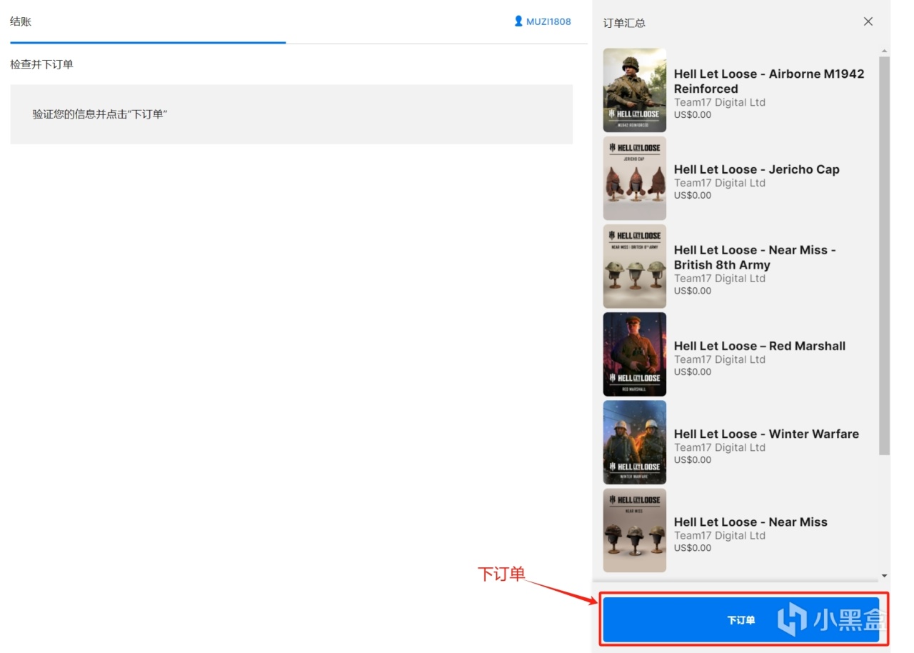Click the US$0.00 price under Winter Warfare
Viewport: 914px width, 653px height.
[693, 459]
